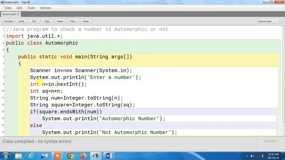Screen dimensions: 285x160
Task: Click the "Not Automorphic Number" println line
Action: [x=110, y=132]
